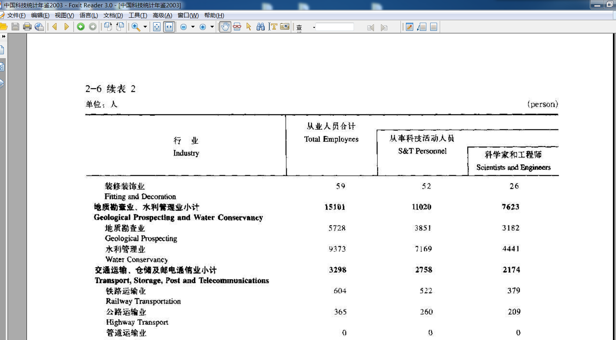The image size is (616, 340).
Task: Click the value 15101 in the table
Action: pyautogui.click(x=335, y=207)
